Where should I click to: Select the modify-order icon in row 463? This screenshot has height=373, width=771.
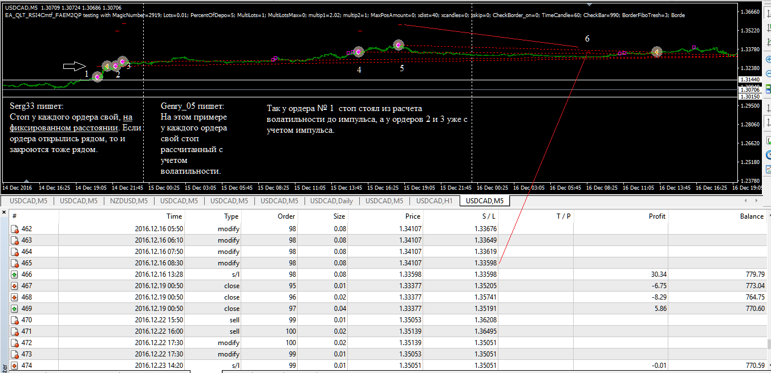[15, 240]
